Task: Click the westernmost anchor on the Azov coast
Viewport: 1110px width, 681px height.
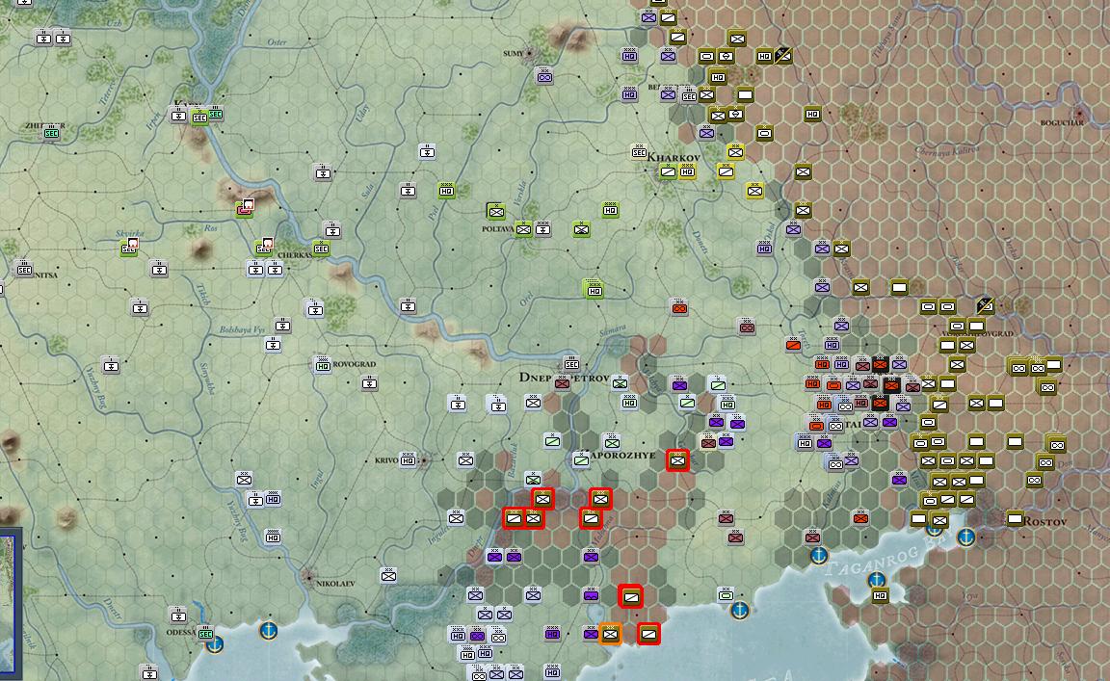Action: tap(740, 610)
